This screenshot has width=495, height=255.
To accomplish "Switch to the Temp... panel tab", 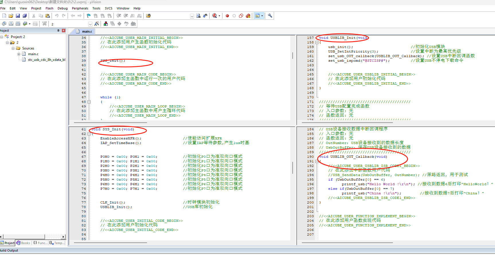I will pyautogui.click(x=57, y=243).
